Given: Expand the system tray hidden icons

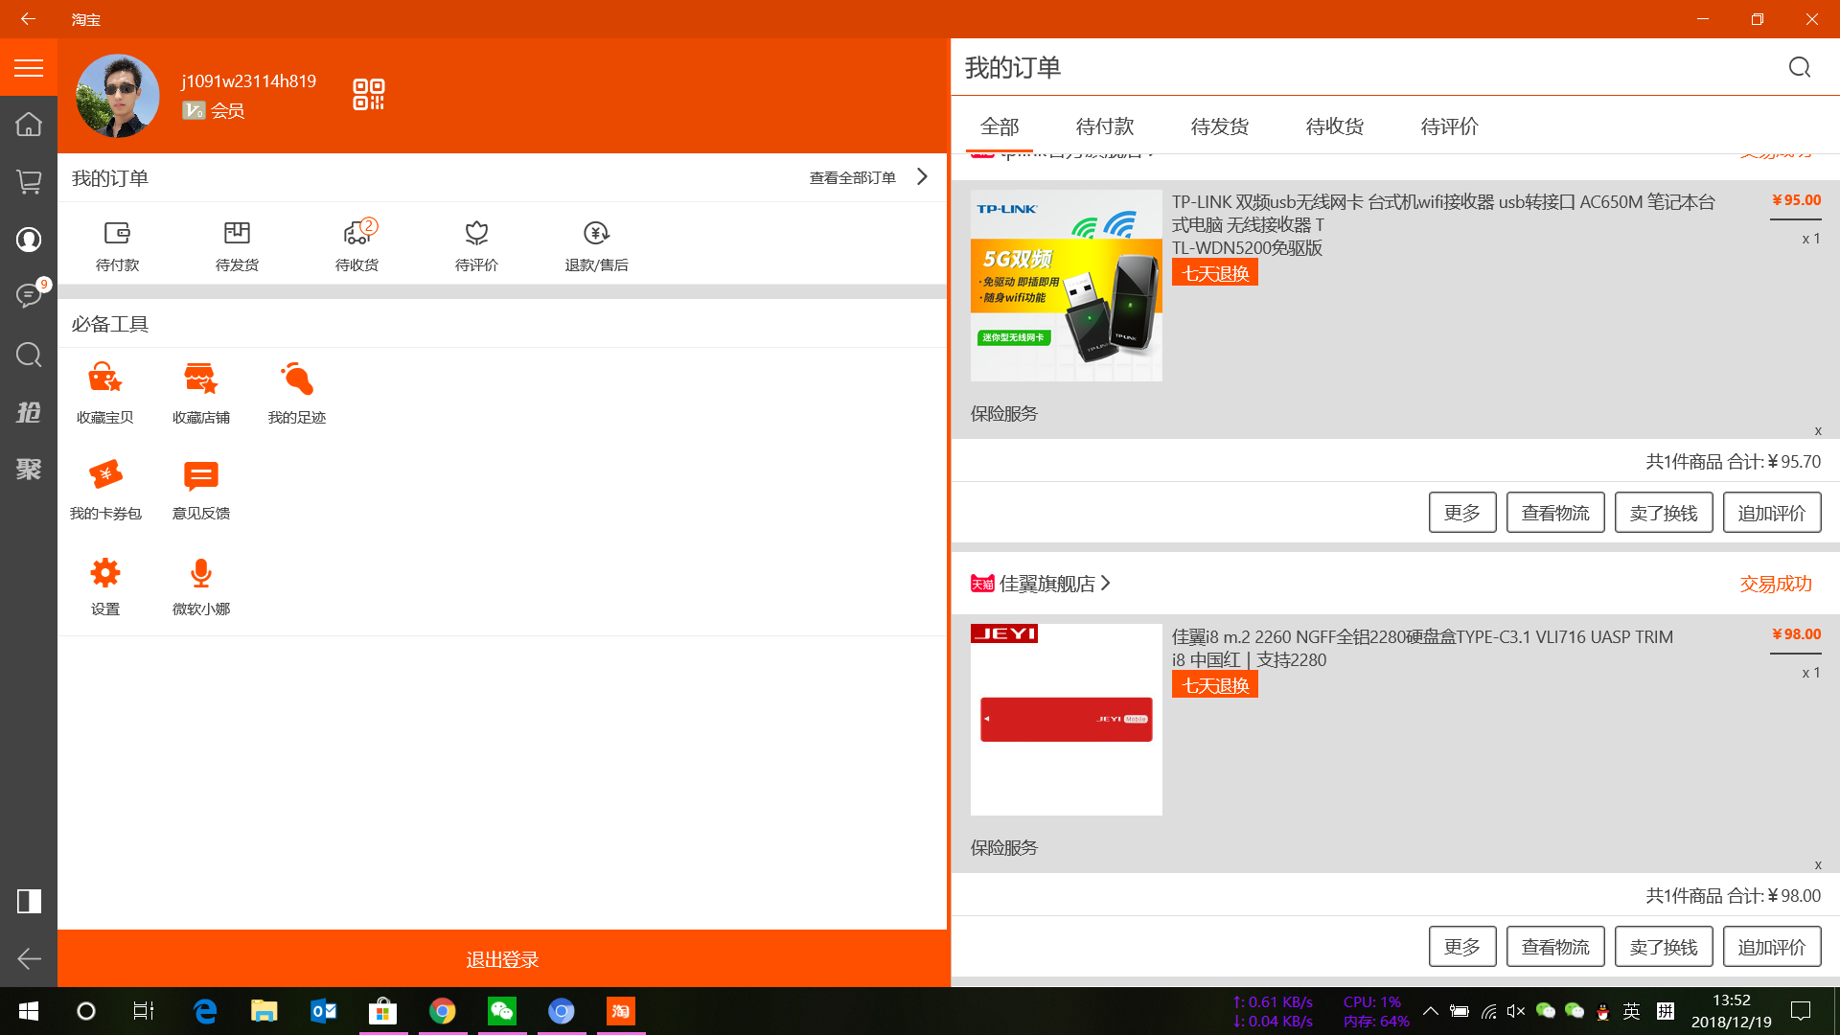Looking at the screenshot, I should 1431,1011.
